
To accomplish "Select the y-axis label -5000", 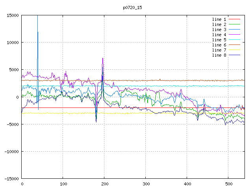I will point(13,124).
